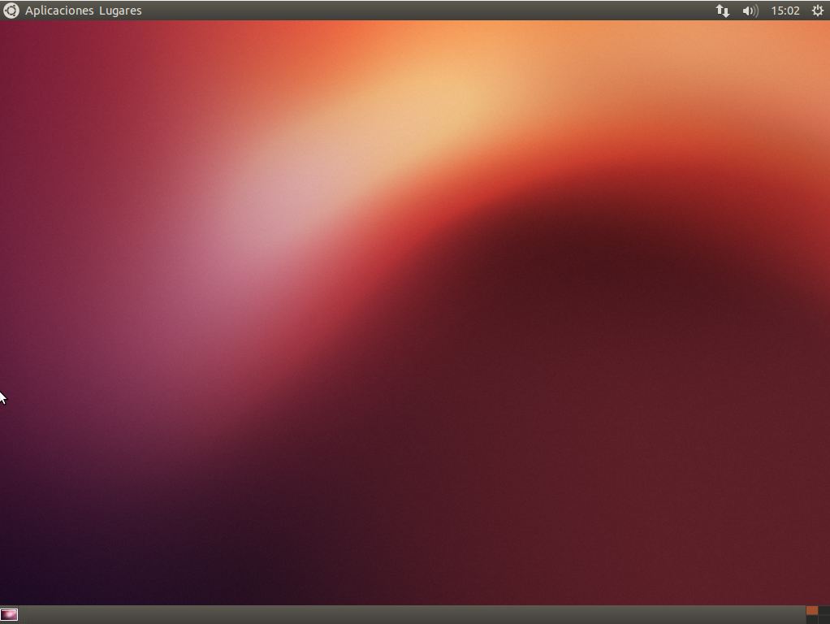The width and height of the screenshot is (830, 624).
Task: Show the calendar from the 15:02 clock
Action: pos(785,11)
